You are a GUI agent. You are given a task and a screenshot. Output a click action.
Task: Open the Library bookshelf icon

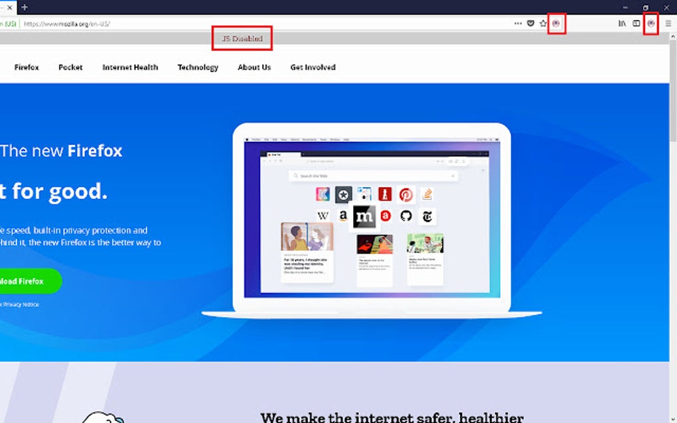click(x=622, y=23)
